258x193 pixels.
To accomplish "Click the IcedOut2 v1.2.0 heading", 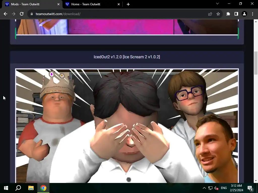I will [127, 57].
